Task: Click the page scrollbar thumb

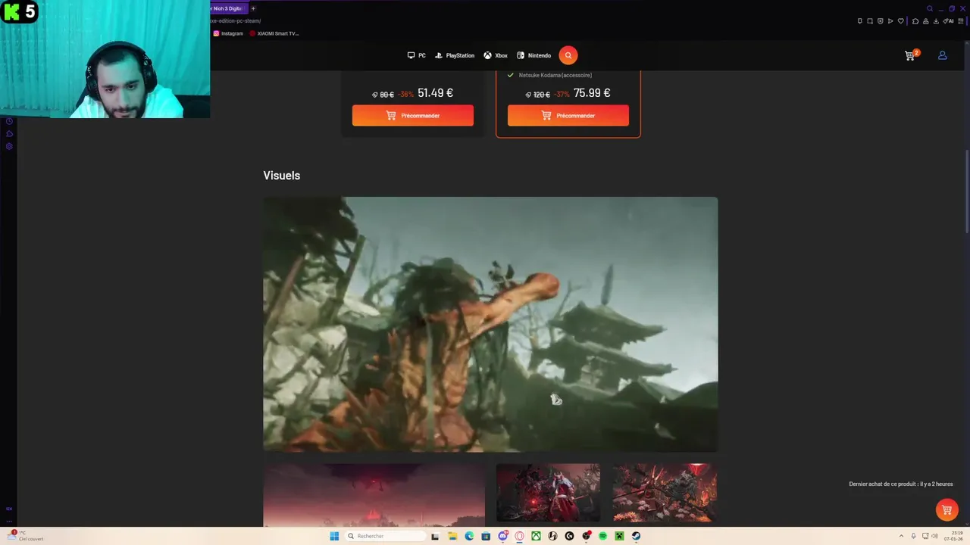Action: pyautogui.click(x=966, y=191)
